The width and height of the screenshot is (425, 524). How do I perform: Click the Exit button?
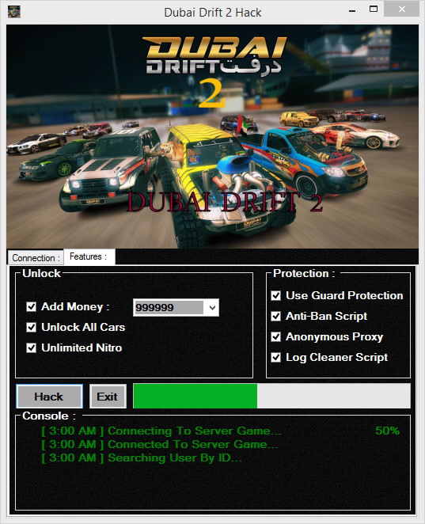tap(108, 397)
